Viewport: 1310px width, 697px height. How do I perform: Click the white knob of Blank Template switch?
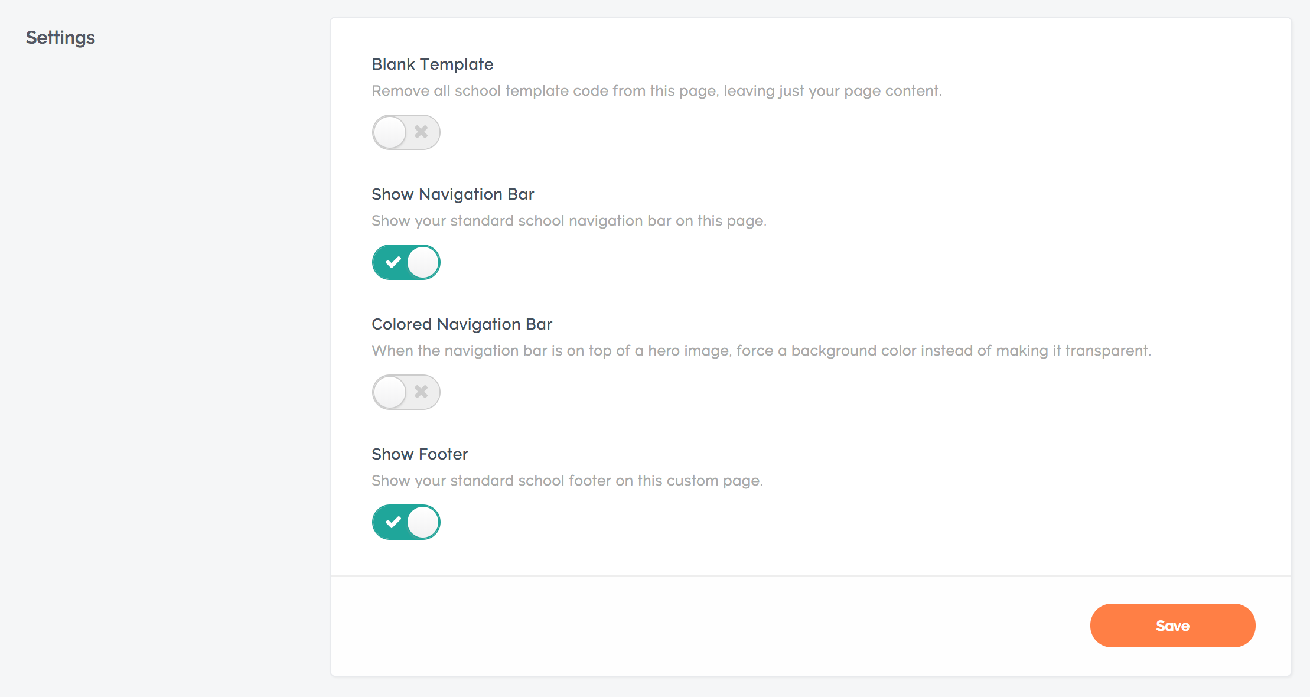390,132
